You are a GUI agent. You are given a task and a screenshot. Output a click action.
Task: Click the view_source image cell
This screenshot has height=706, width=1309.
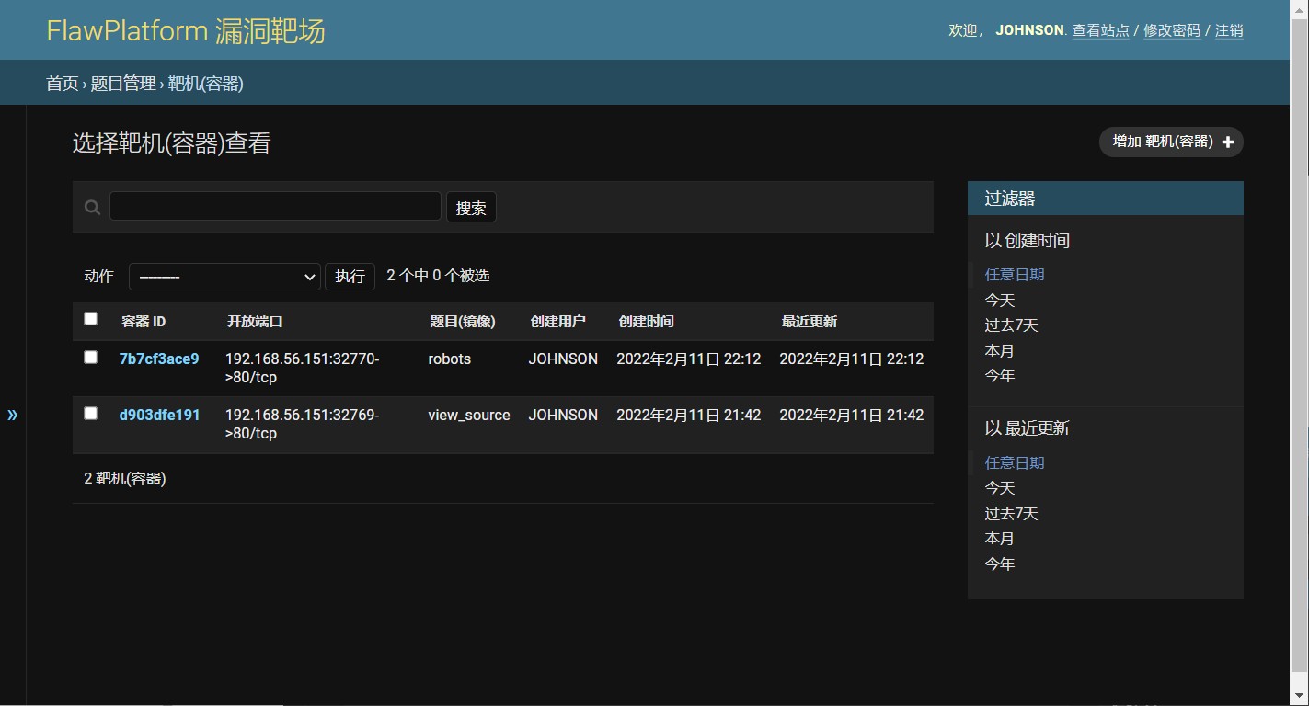(469, 415)
